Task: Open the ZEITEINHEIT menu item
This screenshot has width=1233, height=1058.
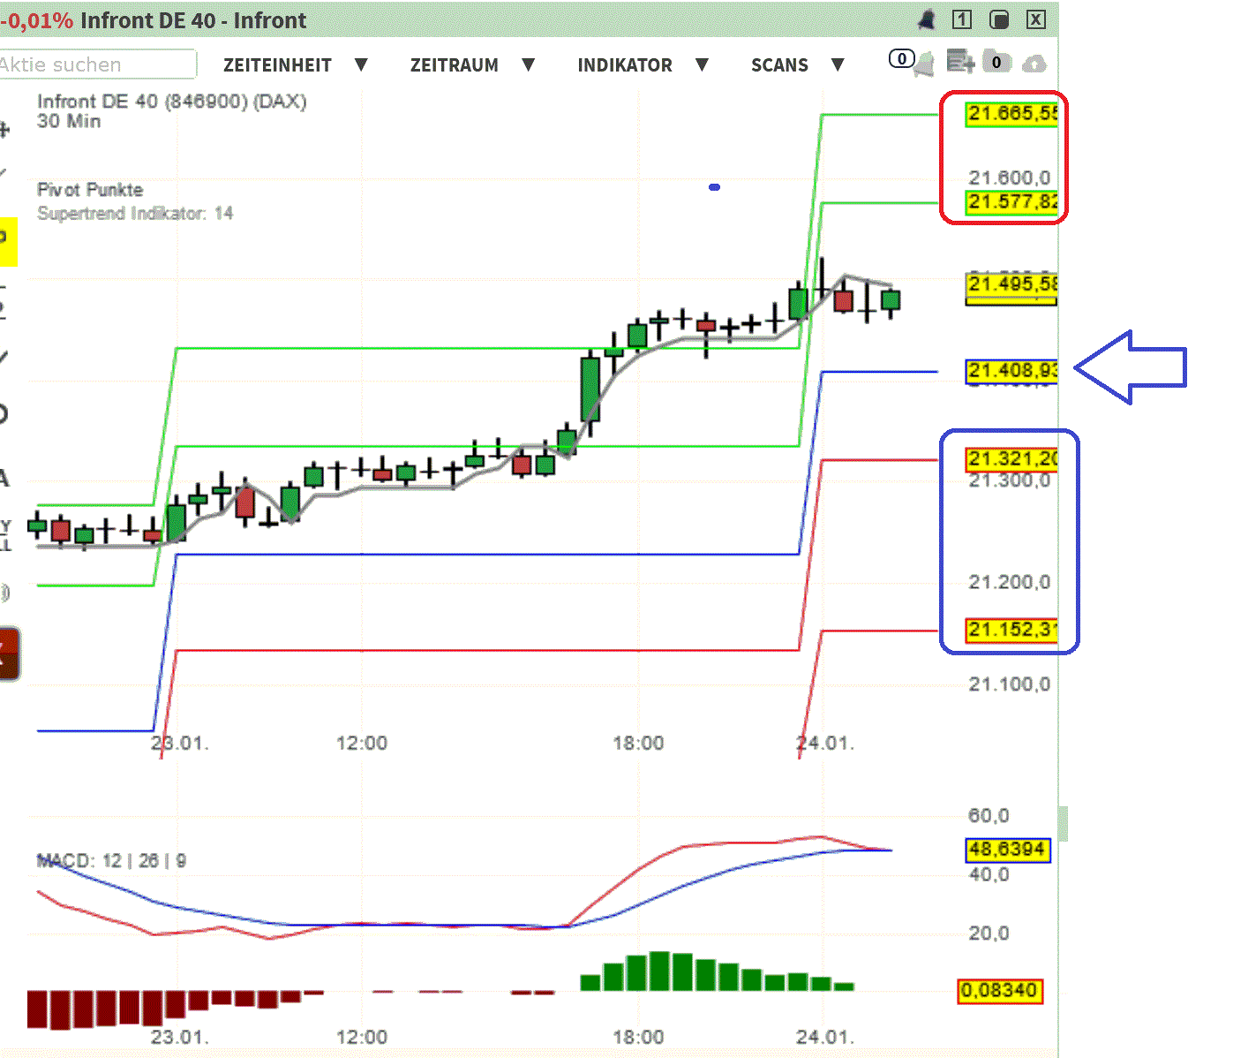Action: (x=279, y=64)
